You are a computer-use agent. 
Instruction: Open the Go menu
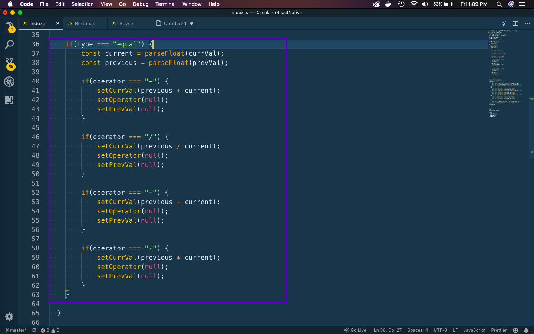click(122, 4)
